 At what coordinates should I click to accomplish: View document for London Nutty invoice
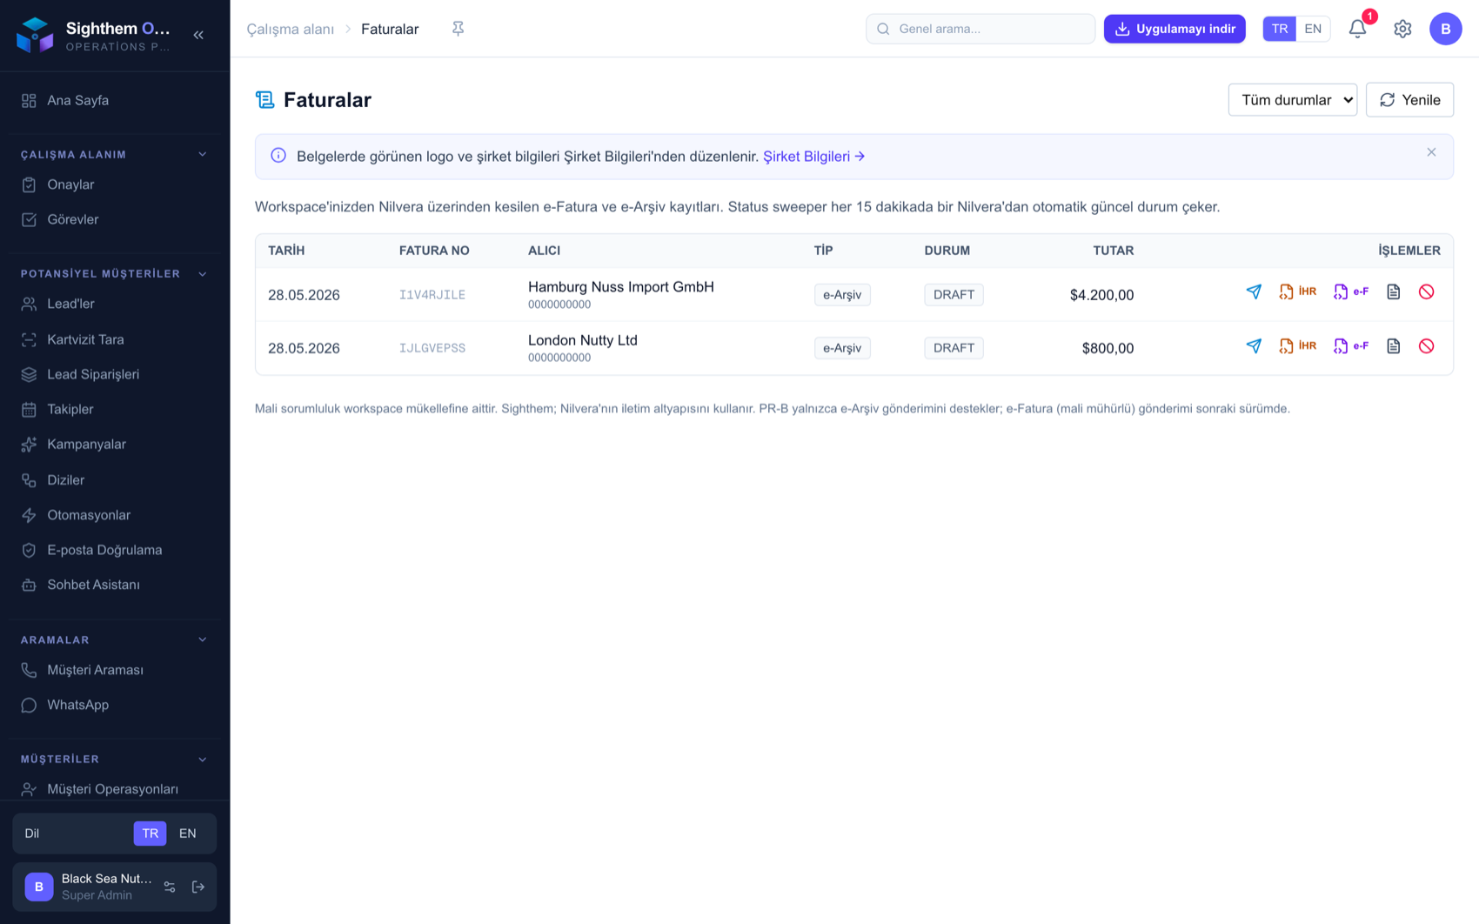[x=1394, y=346]
